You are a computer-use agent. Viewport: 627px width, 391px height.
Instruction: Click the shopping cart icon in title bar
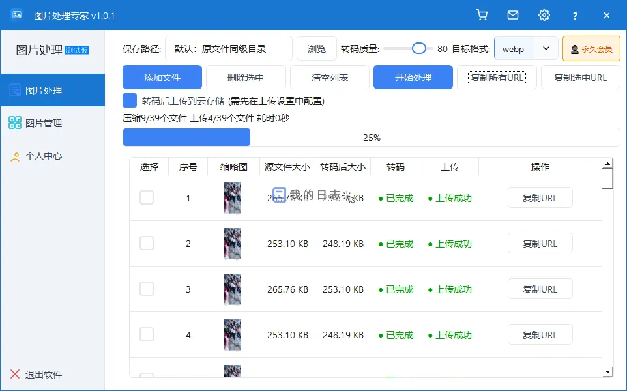[482, 15]
